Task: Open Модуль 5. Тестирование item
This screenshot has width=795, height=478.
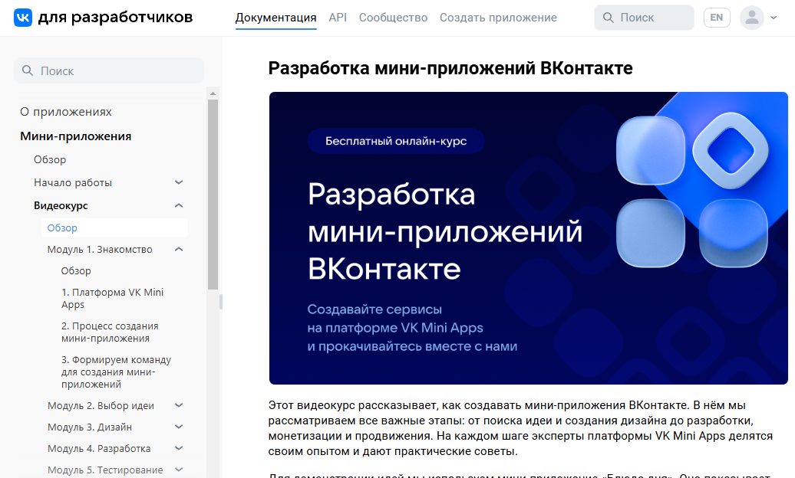Action: [x=105, y=470]
